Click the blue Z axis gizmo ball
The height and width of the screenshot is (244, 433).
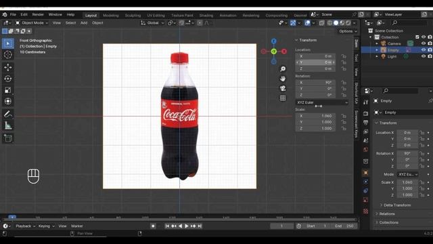[273, 41]
